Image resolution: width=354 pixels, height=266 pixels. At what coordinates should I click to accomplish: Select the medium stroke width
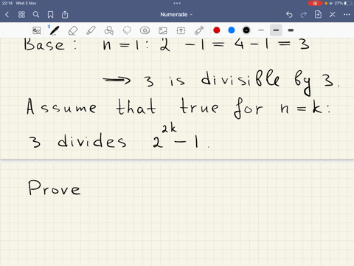tap(276, 30)
